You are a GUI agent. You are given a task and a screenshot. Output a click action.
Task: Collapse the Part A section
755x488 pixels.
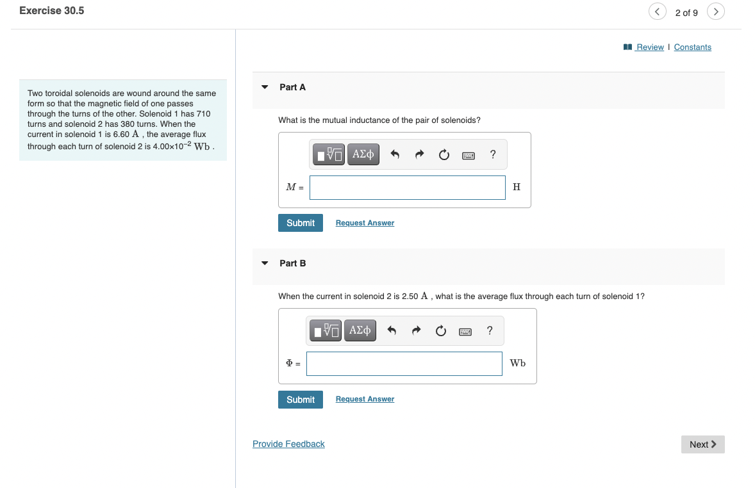click(x=265, y=87)
